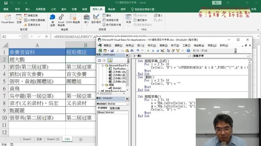The height and width of the screenshot is (146, 261).
Task: Close the Properties - Module1 pane
Action: point(127,99)
